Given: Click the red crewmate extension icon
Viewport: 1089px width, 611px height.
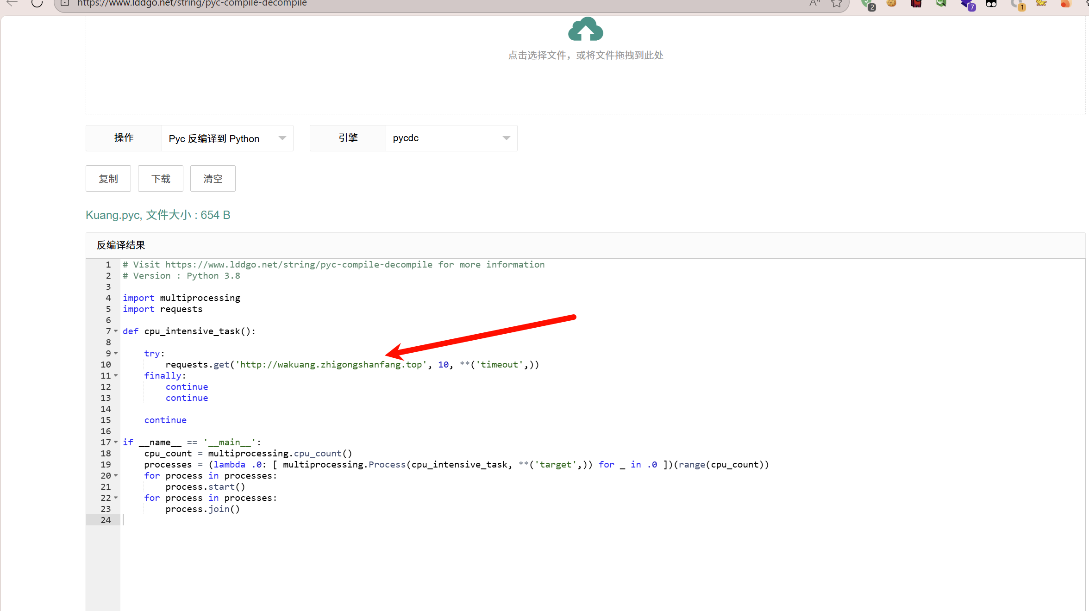Looking at the screenshot, I should (916, 4).
